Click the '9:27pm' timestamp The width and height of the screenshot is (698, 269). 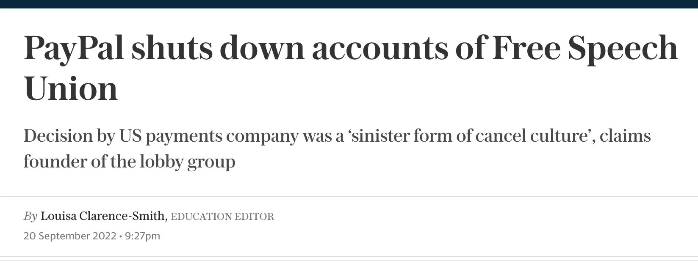143,236
